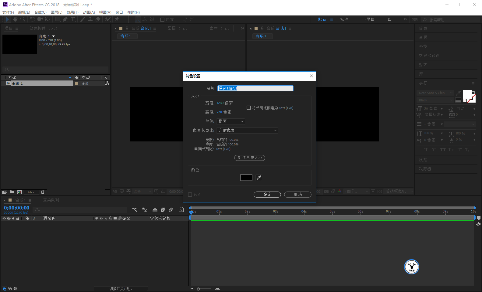Screen dimensions: 482x292
Task: Select the Rectangle shape tool
Action: pyautogui.click(x=57, y=19)
